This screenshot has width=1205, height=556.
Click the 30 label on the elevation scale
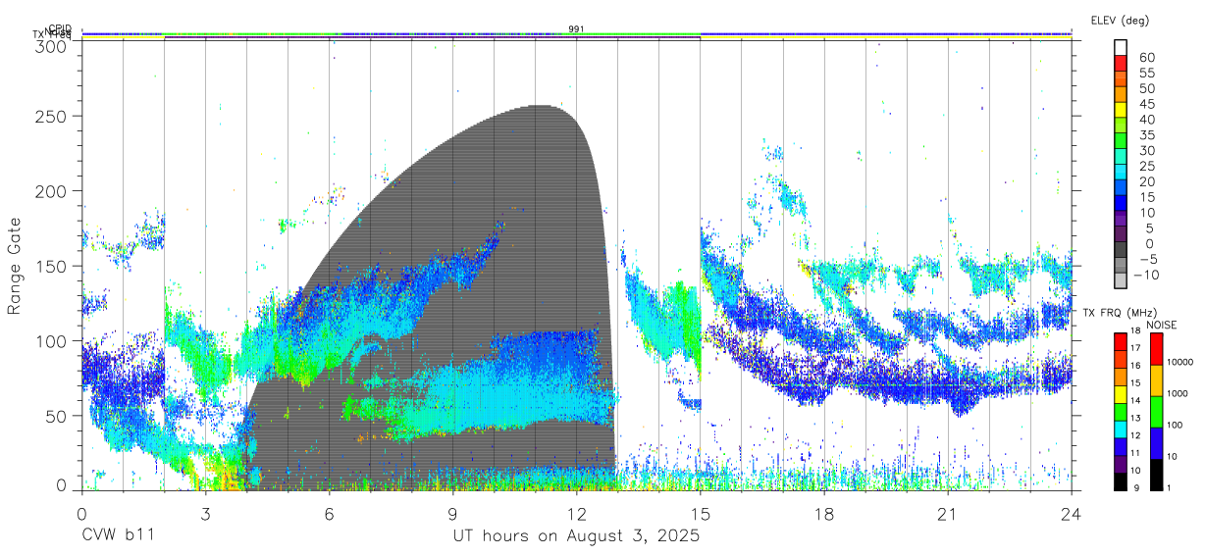point(1146,151)
